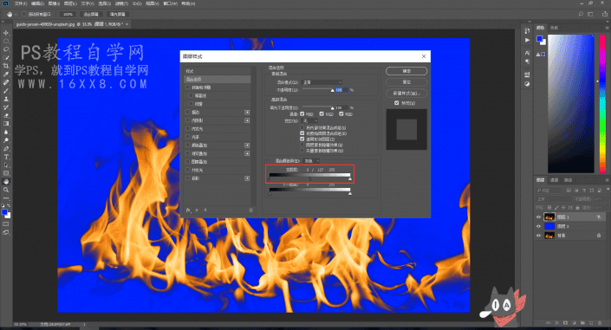Screen dimensions: 611x330
Task: Select the Type tool
Action: pos(6,157)
